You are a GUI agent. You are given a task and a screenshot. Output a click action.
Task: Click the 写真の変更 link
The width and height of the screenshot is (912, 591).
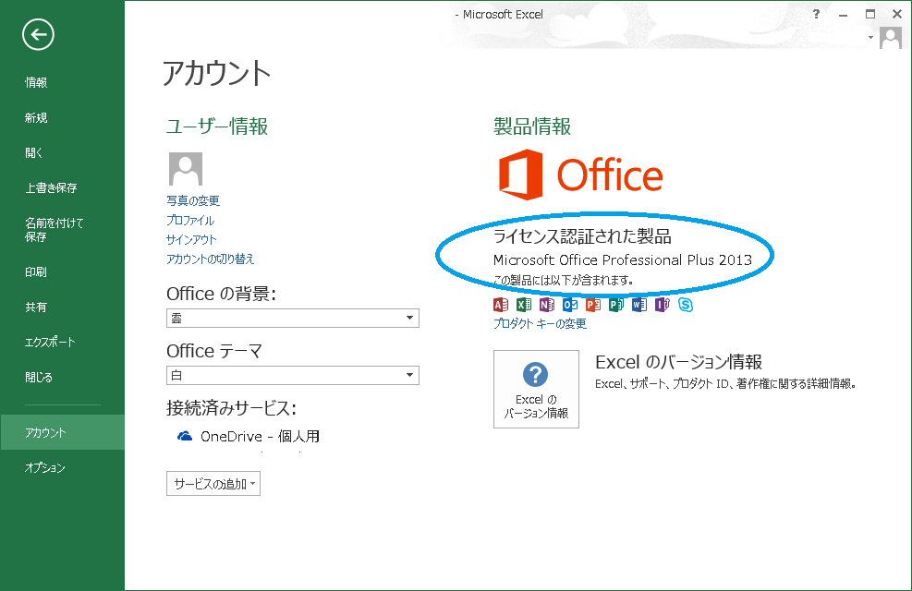(193, 200)
